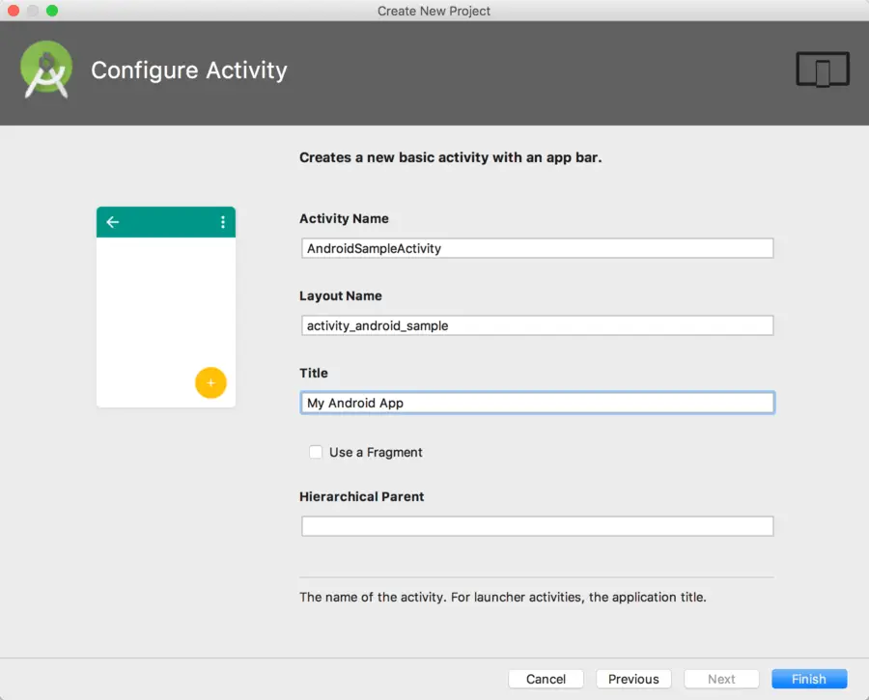Click the Android Studio logo icon
The width and height of the screenshot is (869, 700).
point(46,70)
